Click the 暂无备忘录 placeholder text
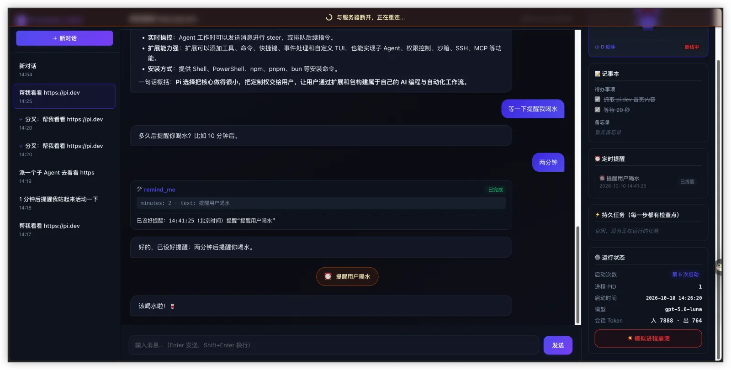This screenshot has height=370, width=731. coord(608,132)
